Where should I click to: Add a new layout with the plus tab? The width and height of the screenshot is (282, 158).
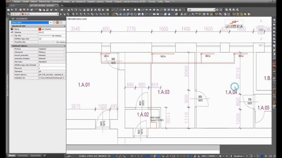[x=44, y=155]
